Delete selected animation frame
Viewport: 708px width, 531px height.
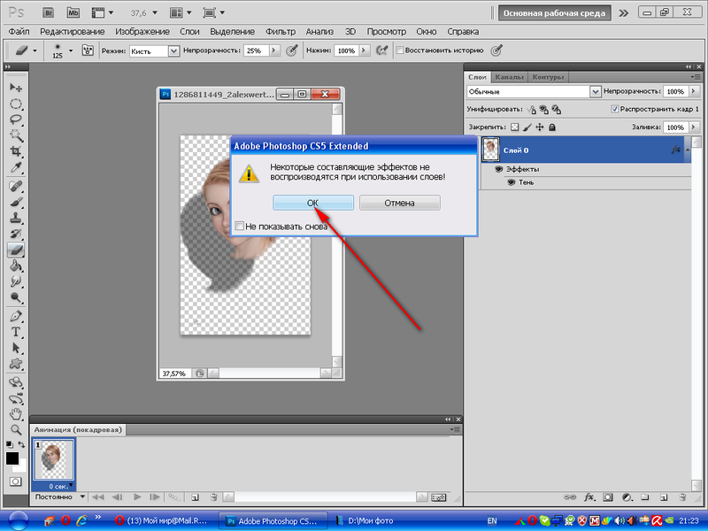(x=214, y=497)
